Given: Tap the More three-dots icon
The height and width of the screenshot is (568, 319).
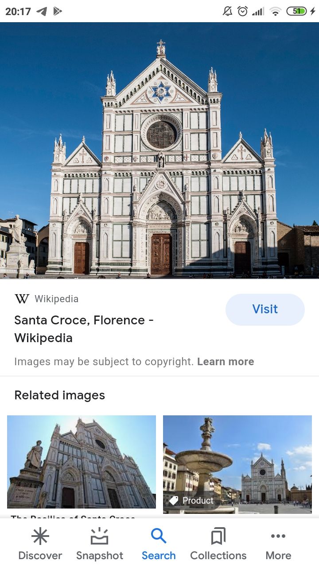Looking at the screenshot, I should 278,536.
